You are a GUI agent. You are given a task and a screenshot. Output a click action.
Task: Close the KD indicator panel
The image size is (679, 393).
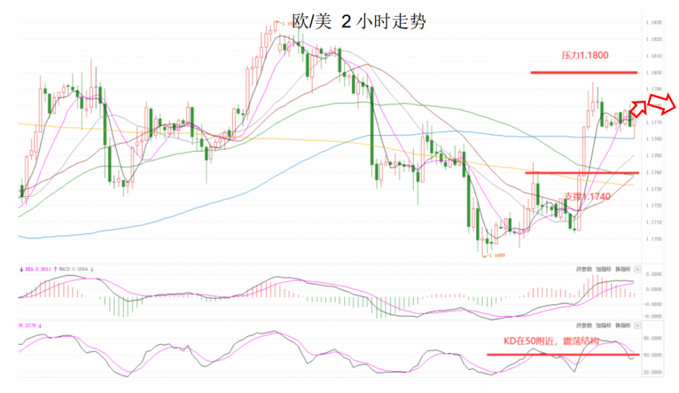pos(637,325)
